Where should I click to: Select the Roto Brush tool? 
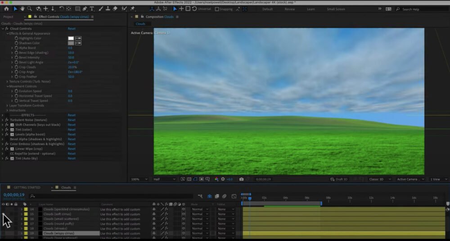124,9
